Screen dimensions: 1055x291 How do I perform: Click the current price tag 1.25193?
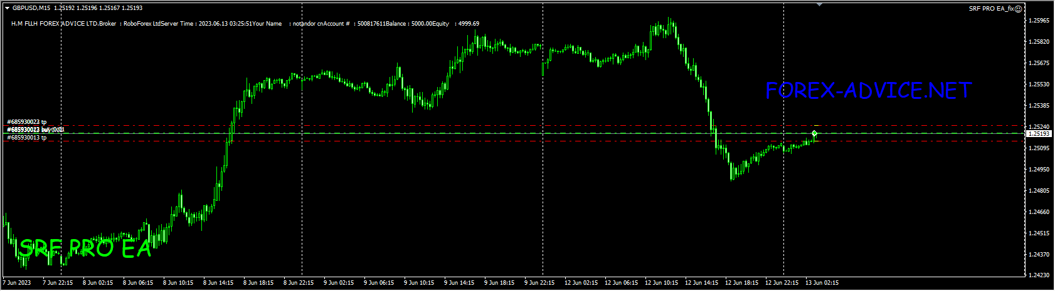tap(1040, 133)
